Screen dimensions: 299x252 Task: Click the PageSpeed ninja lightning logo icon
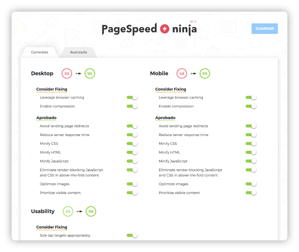[x=165, y=29]
